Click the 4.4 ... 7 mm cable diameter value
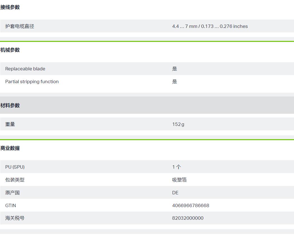Viewport: 294px width, 237px height. tap(210, 26)
